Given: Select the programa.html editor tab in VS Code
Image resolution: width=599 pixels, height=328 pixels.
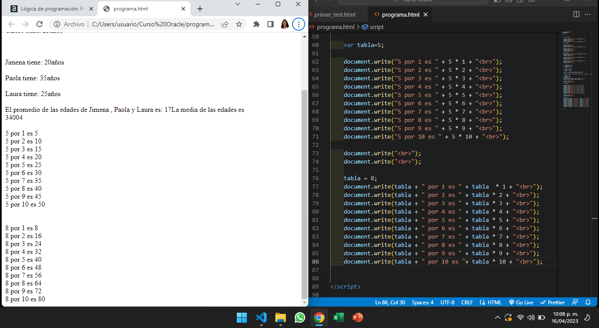Looking at the screenshot, I should (400, 14).
